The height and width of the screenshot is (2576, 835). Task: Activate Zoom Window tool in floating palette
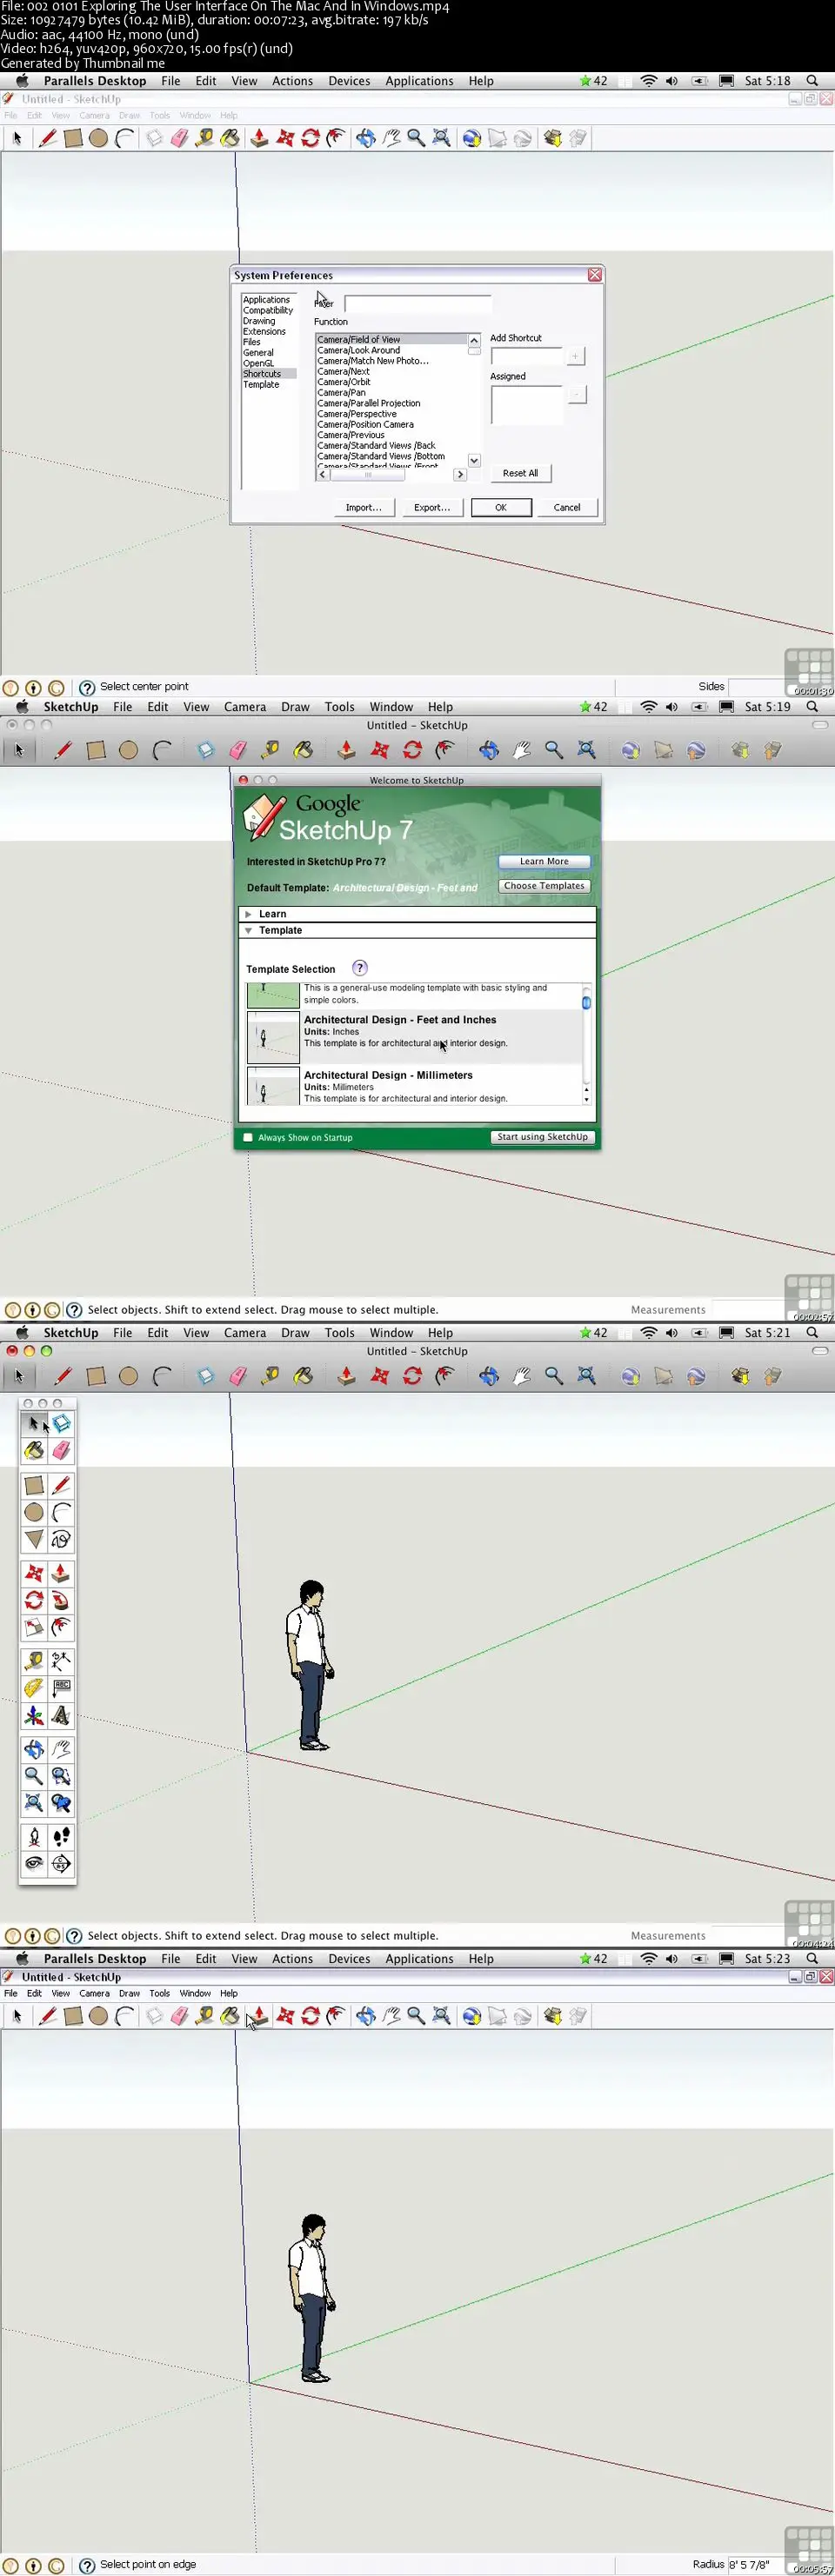tap(61, 1776)
